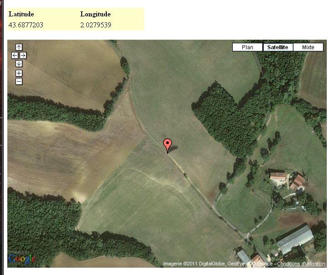
Task: Select the longitude value 2.0279539
Action: (x=95, y=25)
